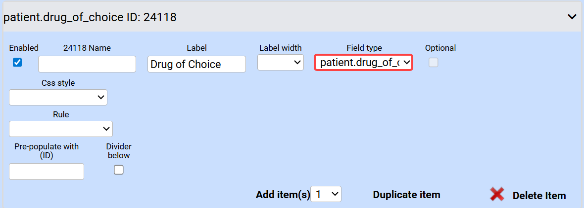Expand the Css style dropdown
The height and width of the screenshot is (208, 584).
pos(58,97)
